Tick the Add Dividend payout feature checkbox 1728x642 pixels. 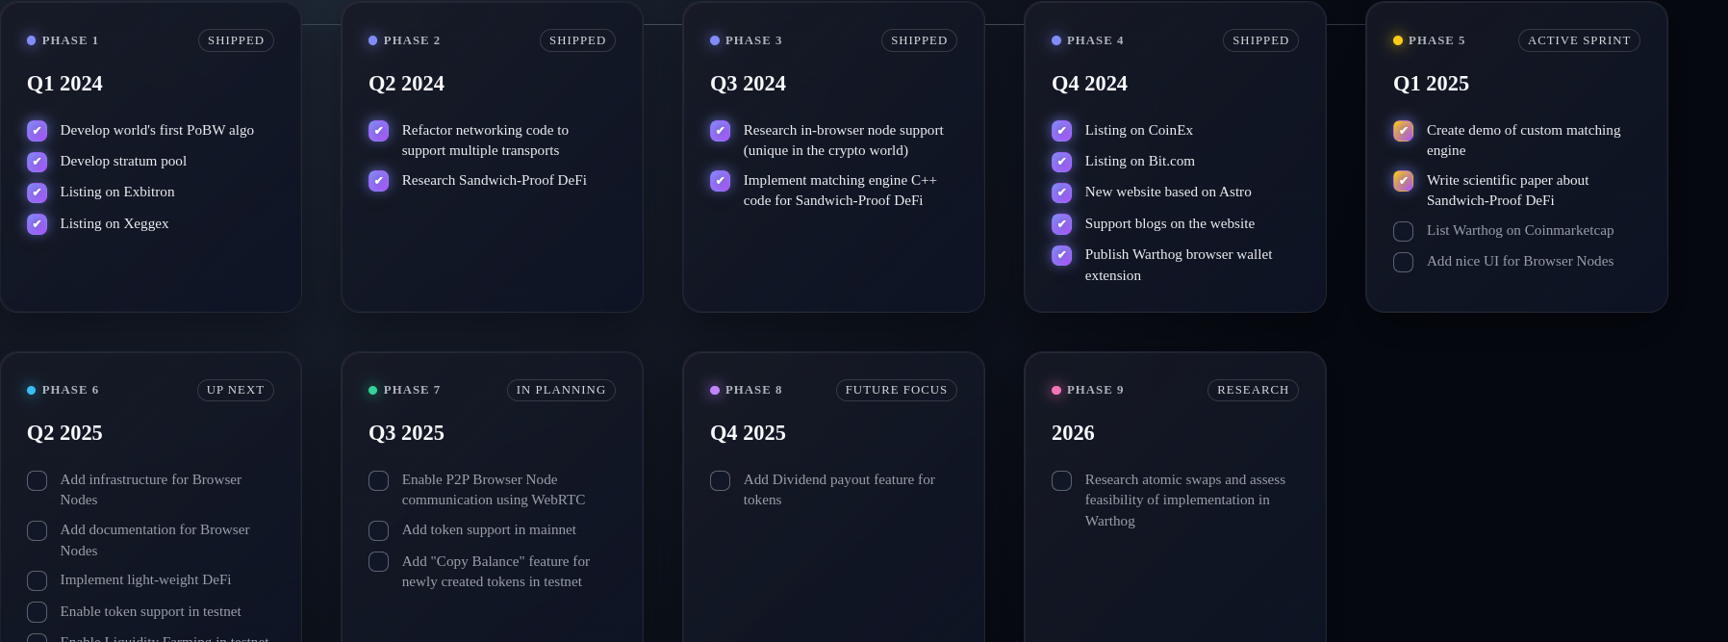[x=721, y=481]
